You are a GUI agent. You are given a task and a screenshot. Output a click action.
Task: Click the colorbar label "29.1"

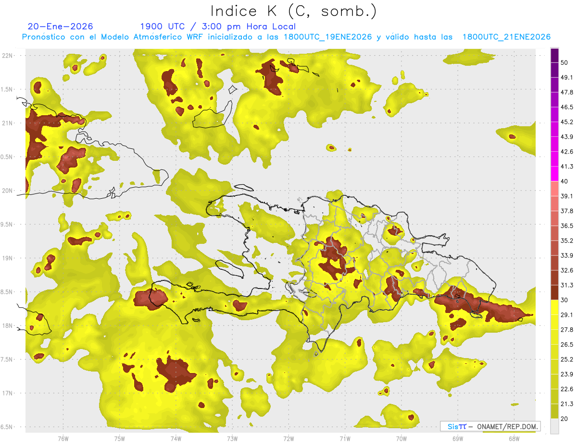567,314
